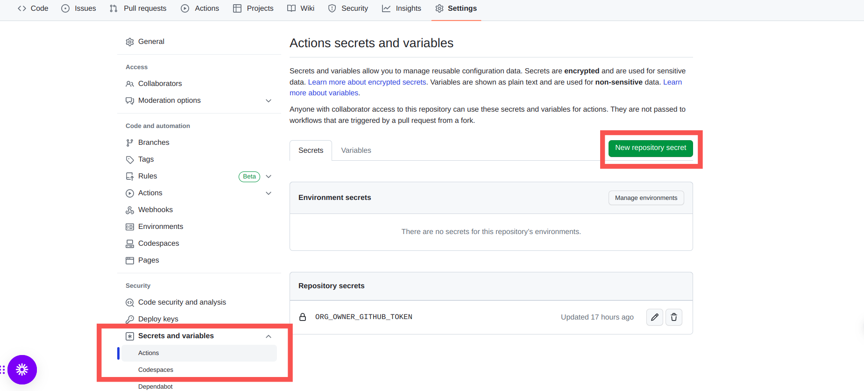
Task: Expand Moderation options chevron
Action: [x=269, y=101]
